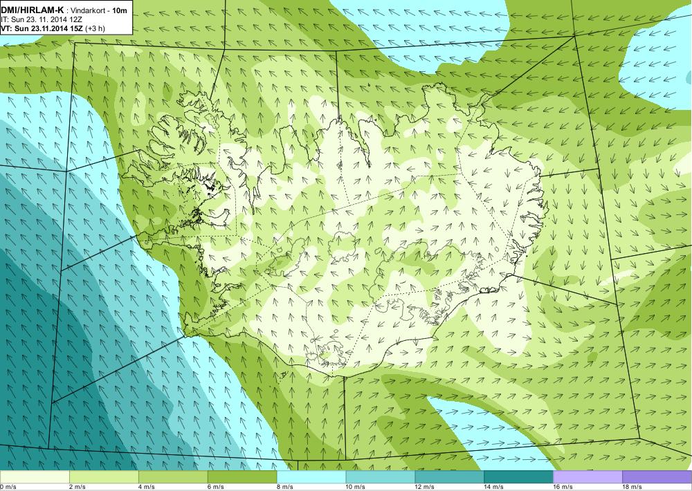Select the "16 m/s" legend label

coord(563,487)
